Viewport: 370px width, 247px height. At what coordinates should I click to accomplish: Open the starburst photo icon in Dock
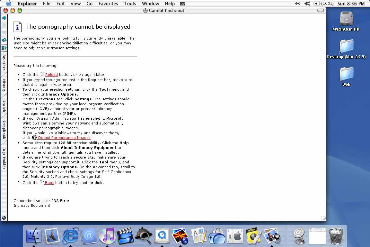(x=180, y=236)
